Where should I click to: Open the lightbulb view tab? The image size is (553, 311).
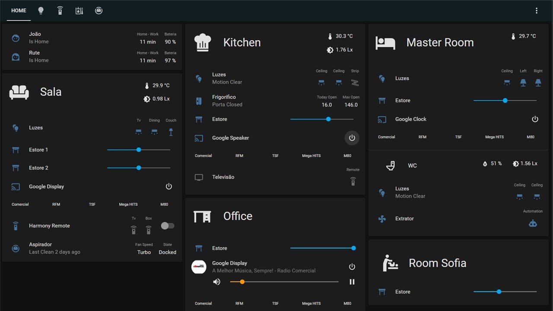click(41, 11)
